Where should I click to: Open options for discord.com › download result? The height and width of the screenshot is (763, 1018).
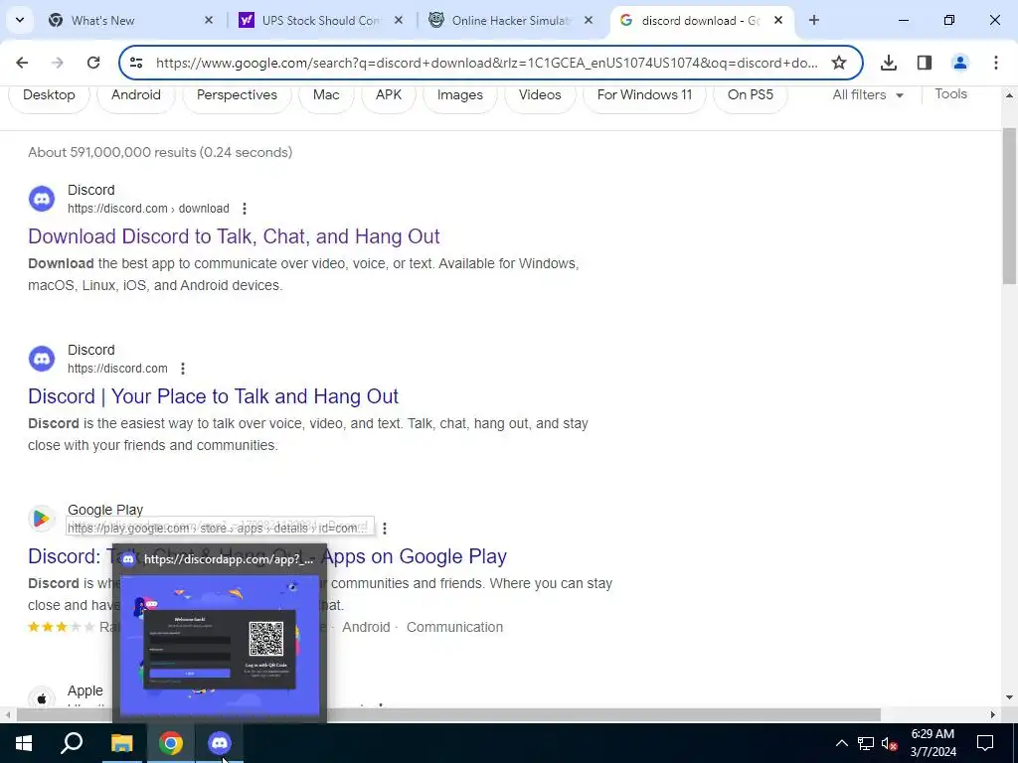[245, 209]
